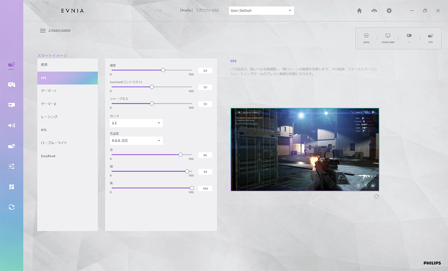This screenshot has width=448, height=271.
Task: Open the adjustment sliders sidebar section
Action: point(12,167)
